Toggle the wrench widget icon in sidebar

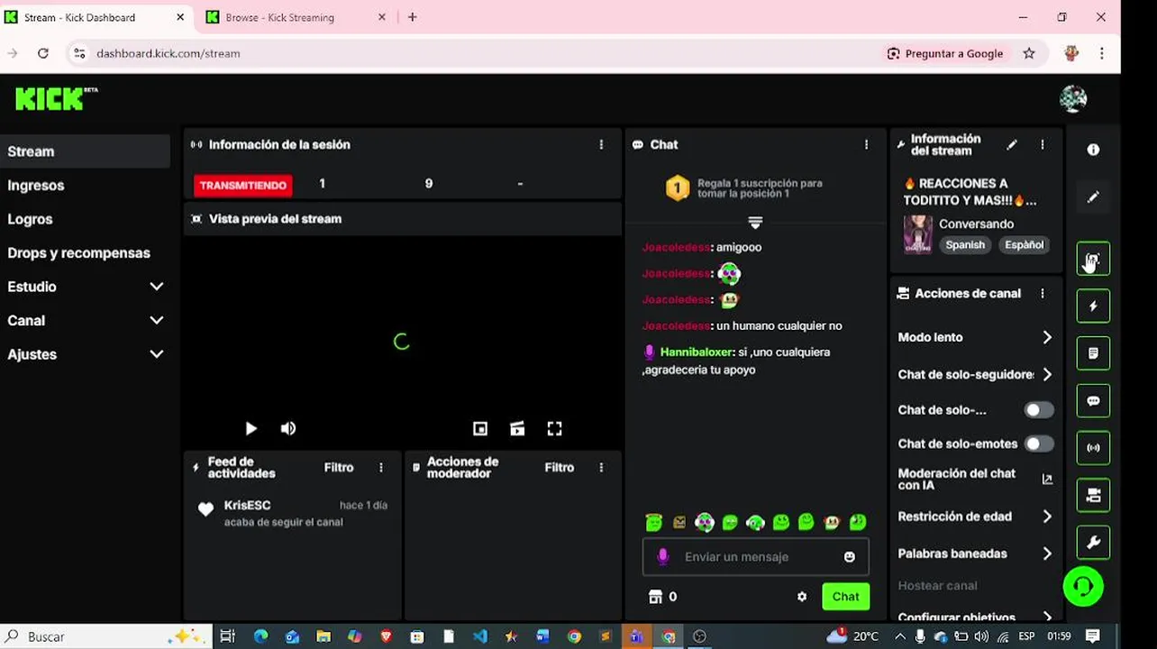coord(1093,542)
